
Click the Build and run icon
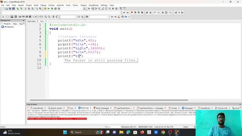[x=52, y=9]
